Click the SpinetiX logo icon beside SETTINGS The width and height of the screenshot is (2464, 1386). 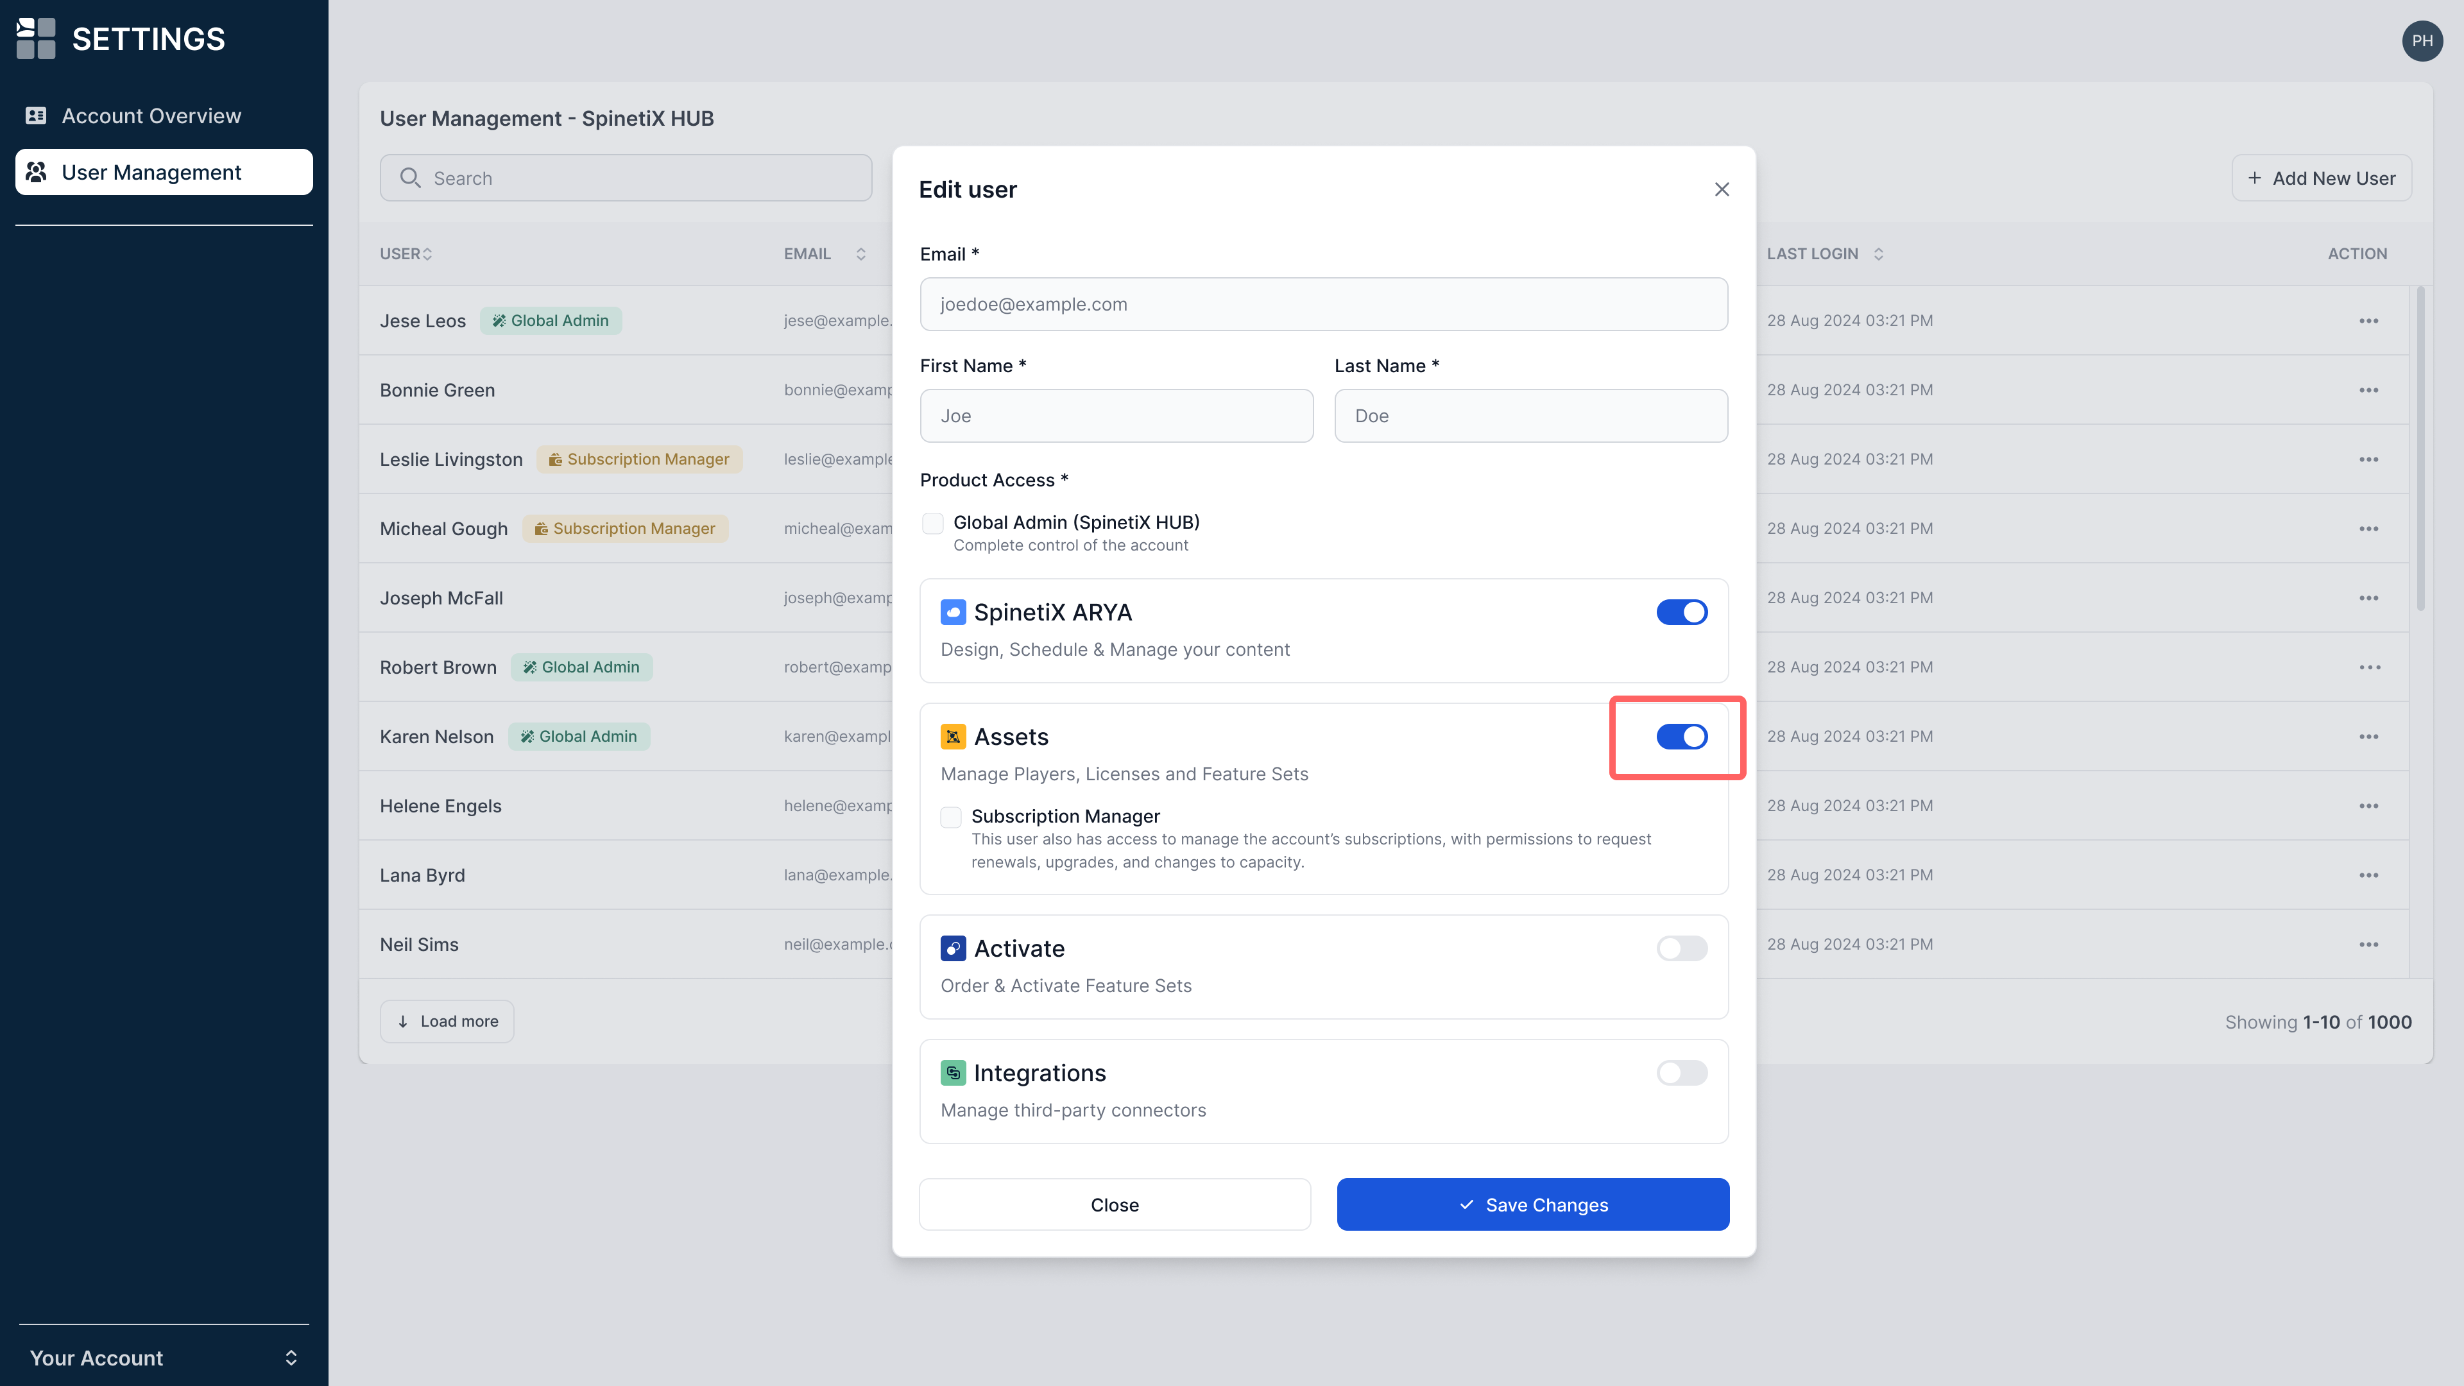(37, 38)
